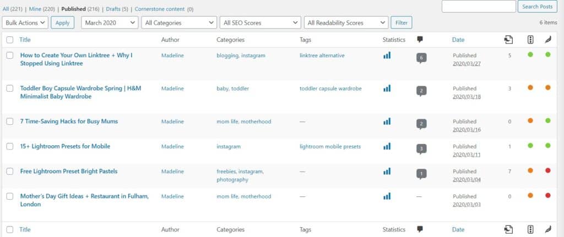Open statistics bars for Toddler Boy Capsule post
Viewport: 564px width, 237px height.
[387, 89]
